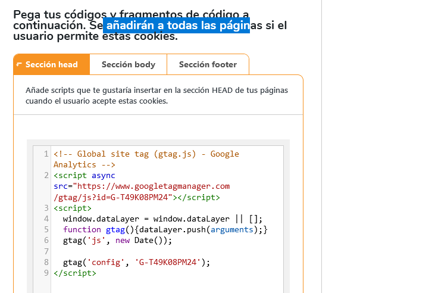Click 'usuario permite estas cookies.' heading line
The height and width of the screenshot is (293, 432).
tap(96, 36)
